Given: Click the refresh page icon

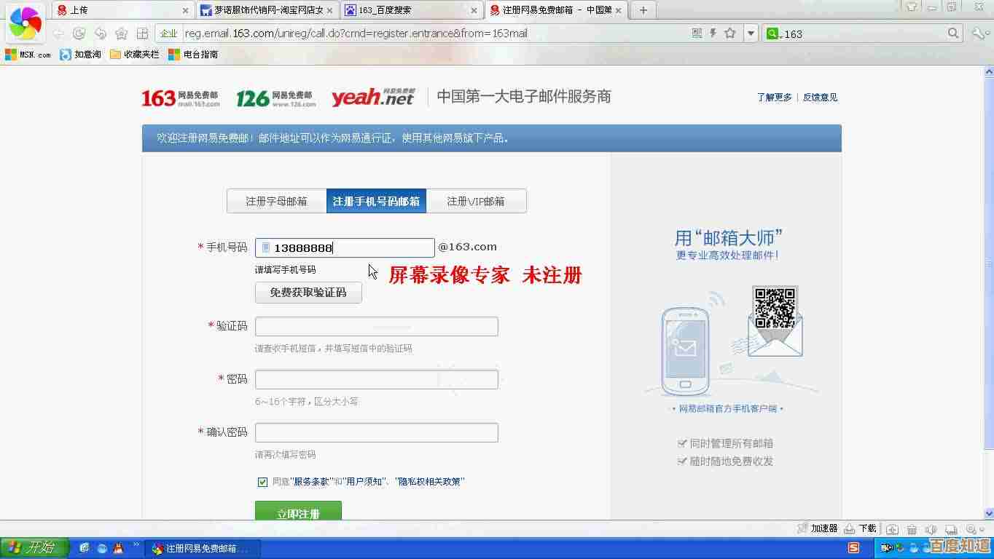Looking at the screenshot, I should coord(79,33).
